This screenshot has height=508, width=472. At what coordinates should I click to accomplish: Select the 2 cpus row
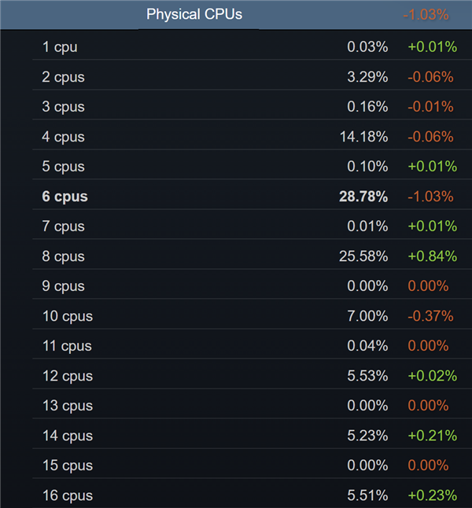[x=63, y=77]
